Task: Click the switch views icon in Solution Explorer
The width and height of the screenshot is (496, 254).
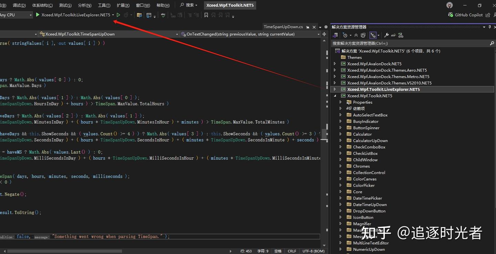Action: coord(335,35)
